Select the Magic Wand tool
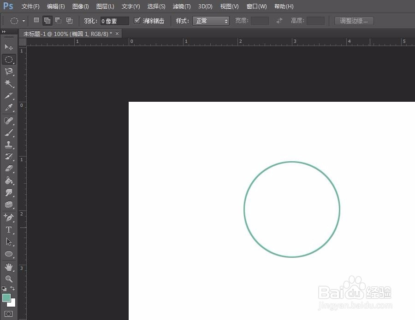 (9, 83)
